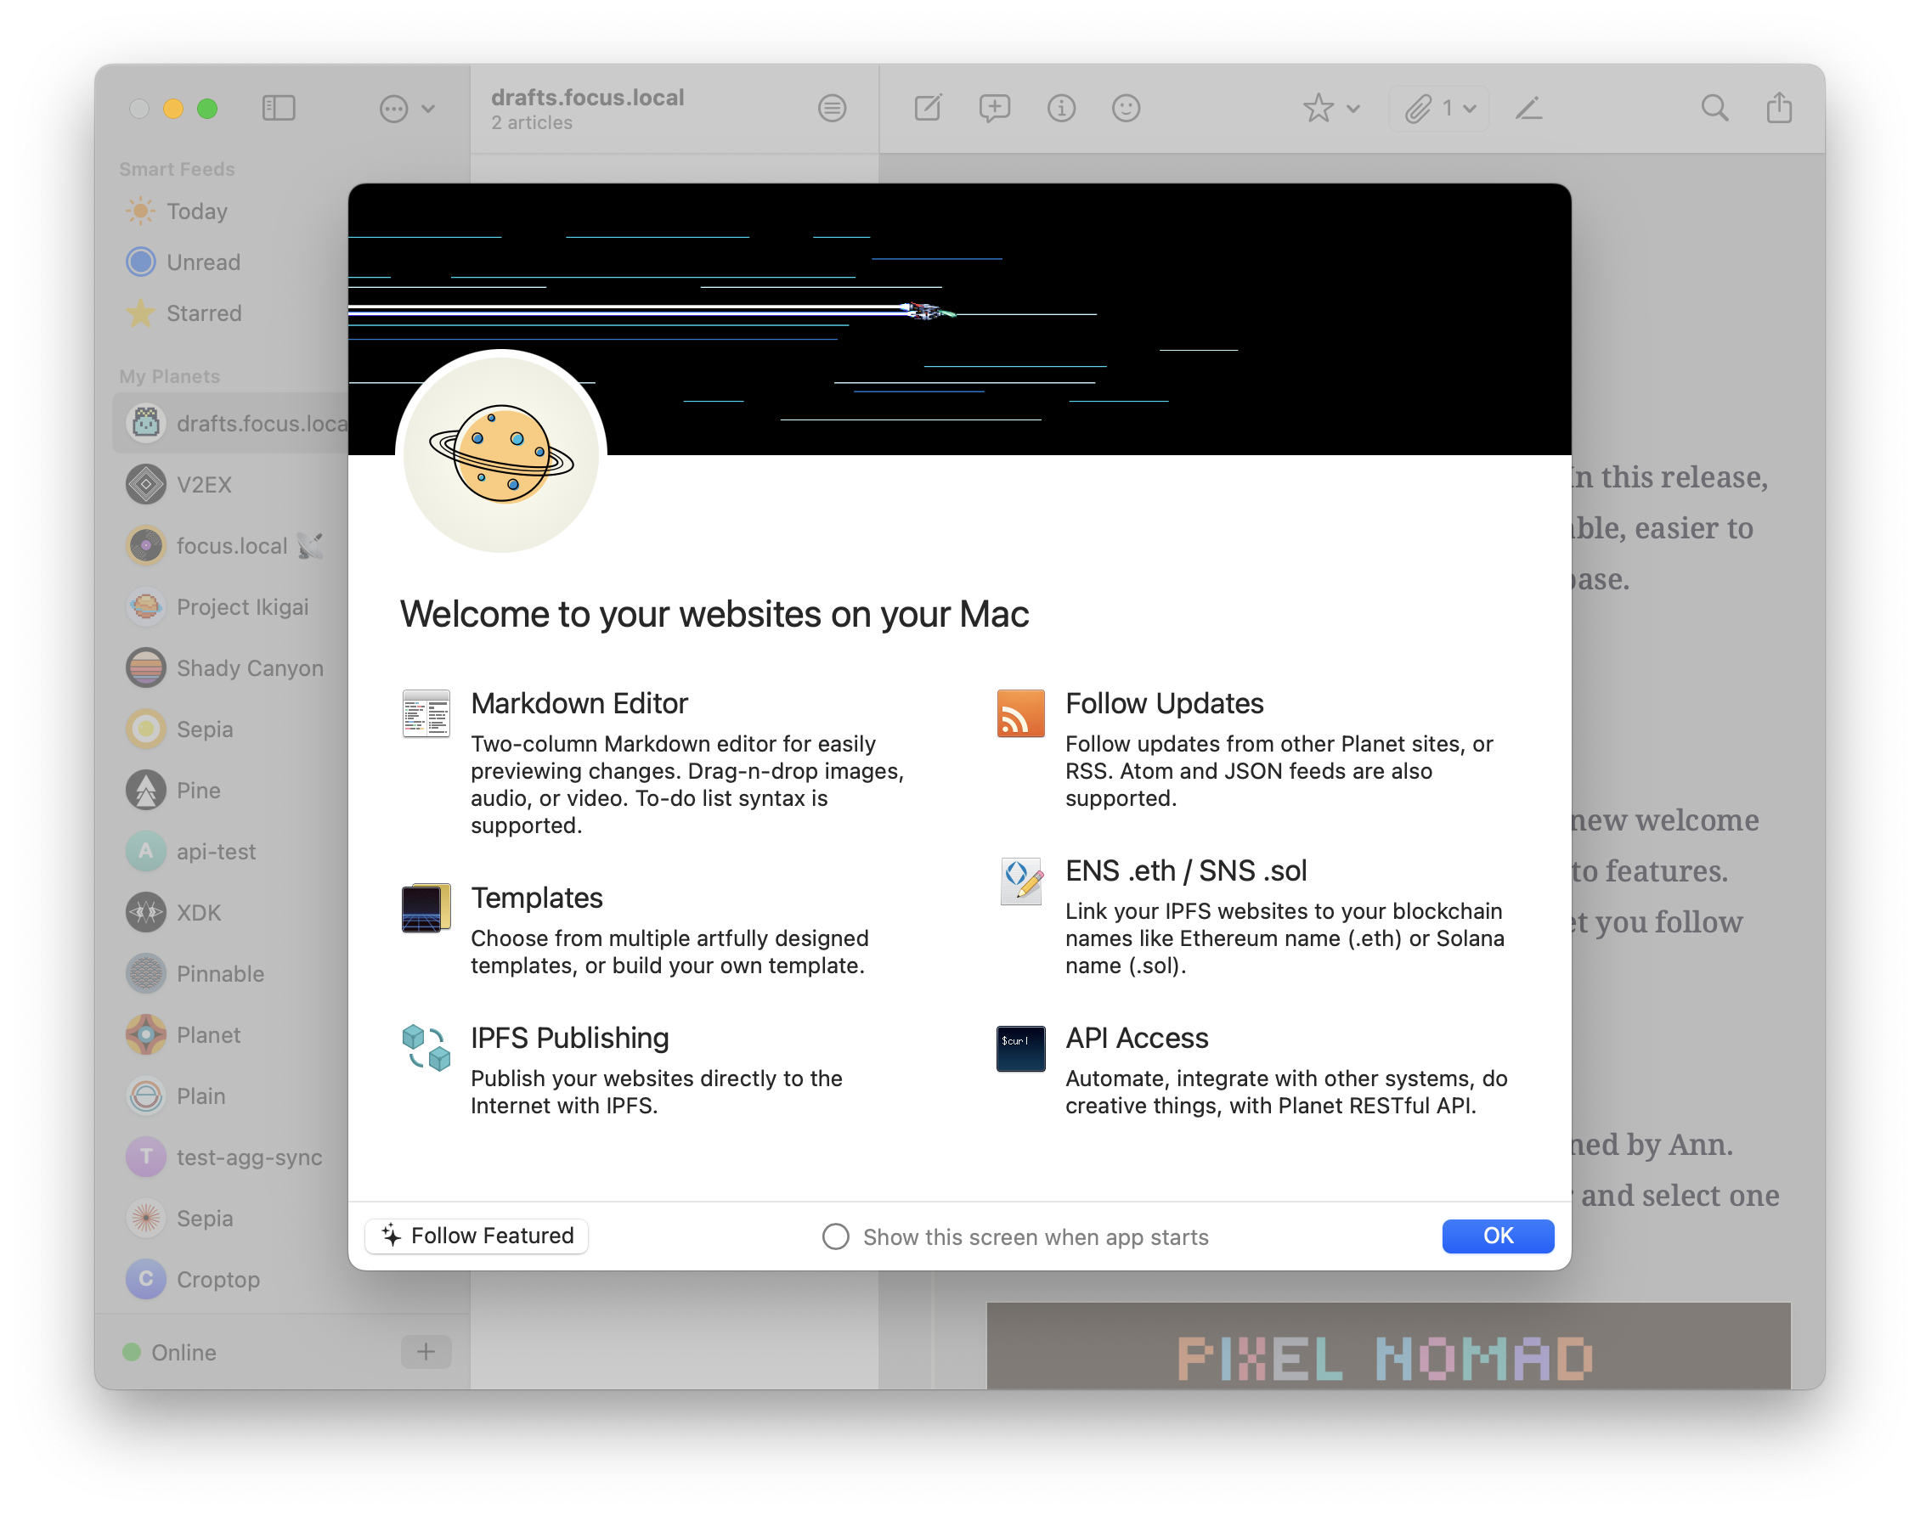
Task: Click the Follow Featured button
Action: 477,1236
